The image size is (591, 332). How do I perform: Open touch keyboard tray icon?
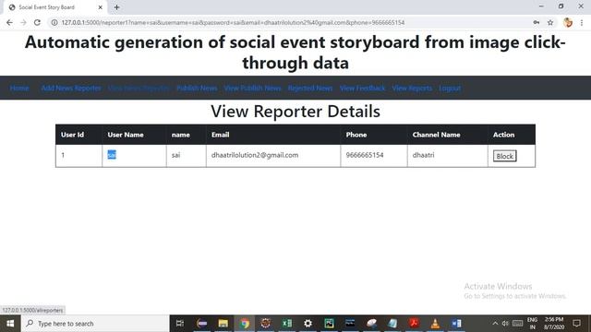pyautogui.click(x=517, y=324)
